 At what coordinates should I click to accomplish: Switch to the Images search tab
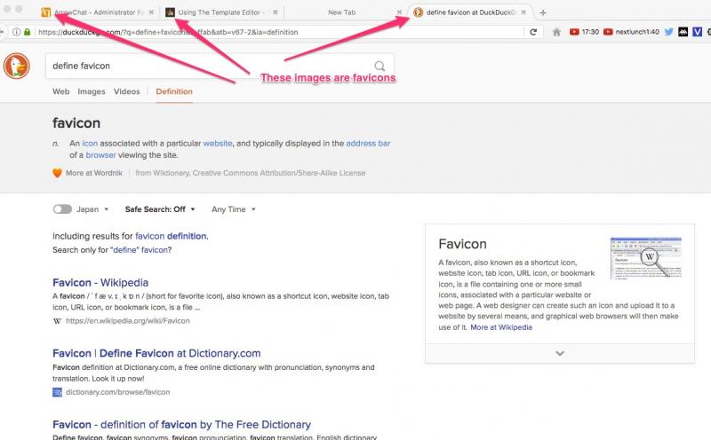coord(92,91)
